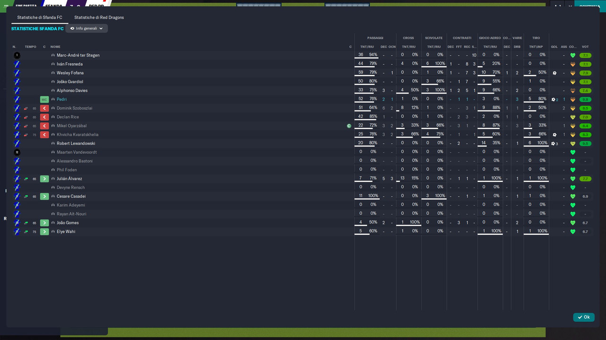Open player info icon next to Joško Gvardiol
606x340 pixels.
[x=53, y=82]
